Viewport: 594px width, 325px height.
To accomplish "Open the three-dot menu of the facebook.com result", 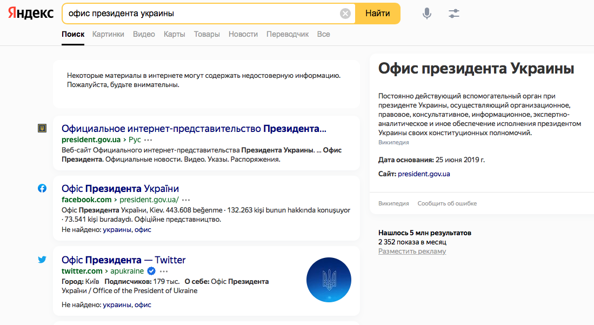I will click(x=186, y=200).
